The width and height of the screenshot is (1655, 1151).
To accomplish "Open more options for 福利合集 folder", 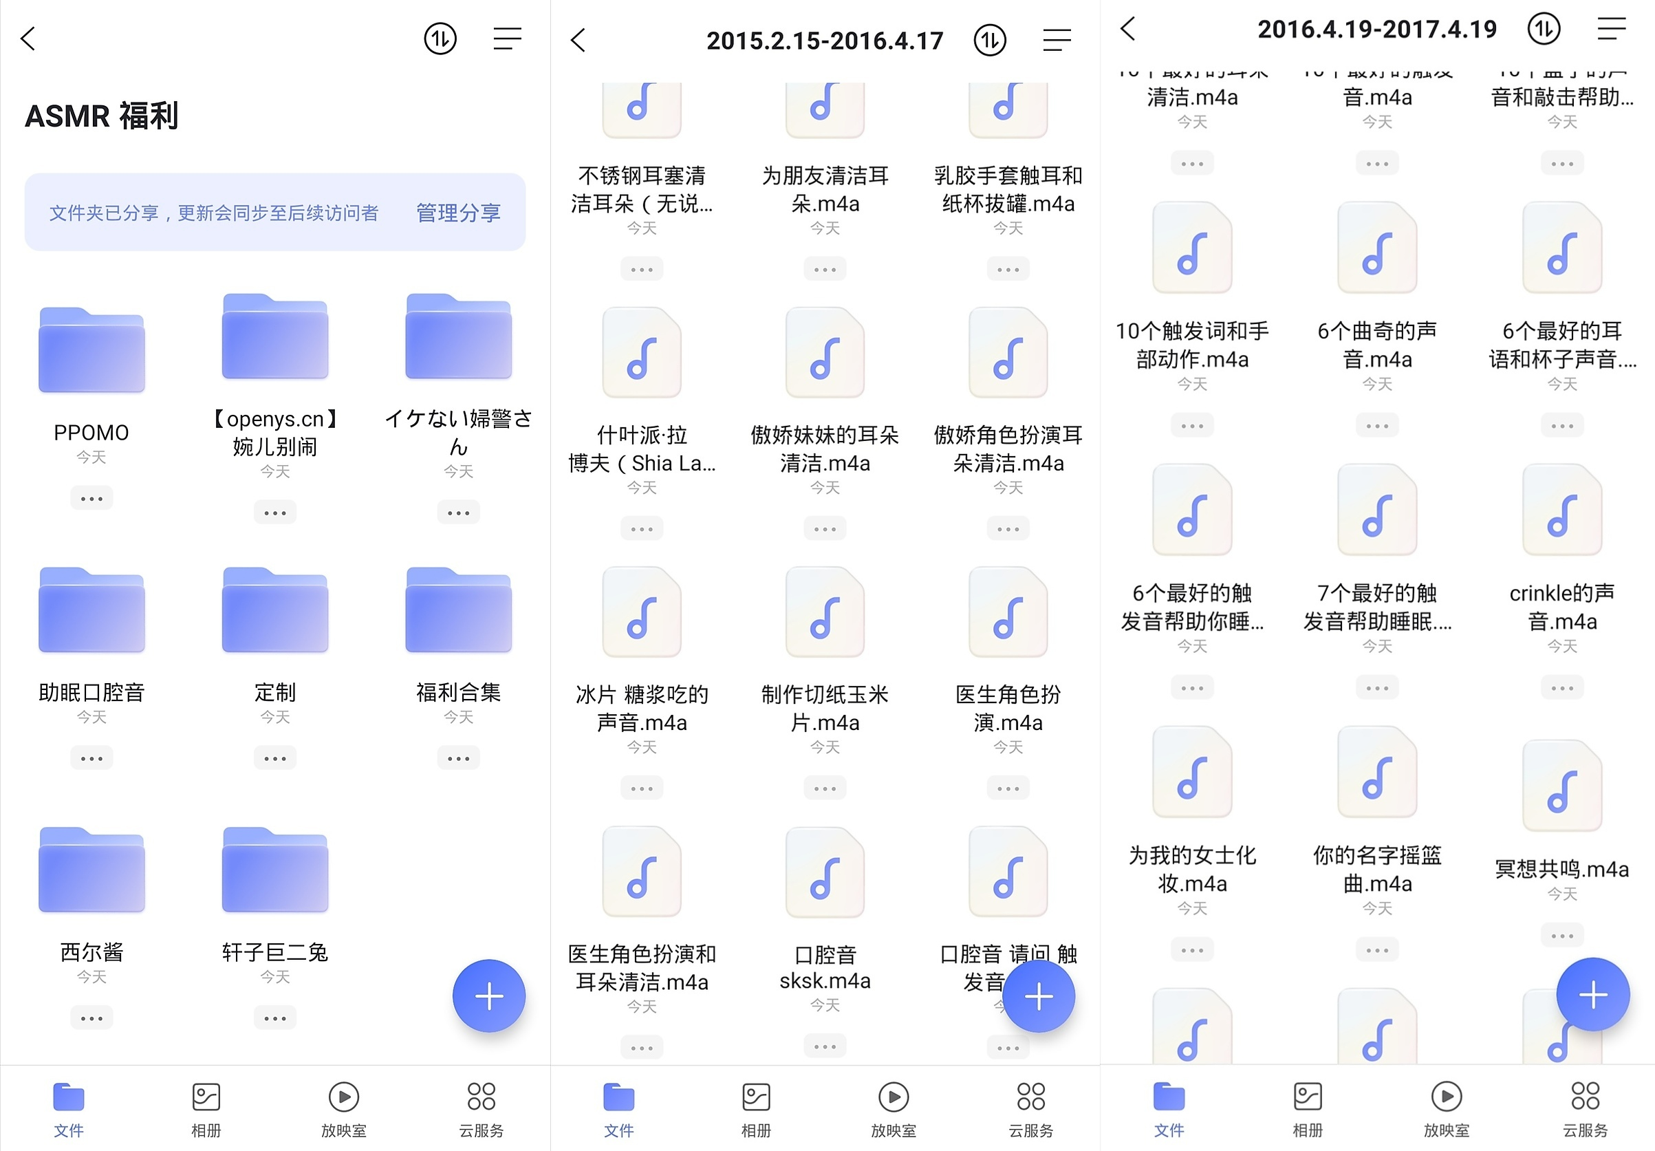I will pos(458,758).
